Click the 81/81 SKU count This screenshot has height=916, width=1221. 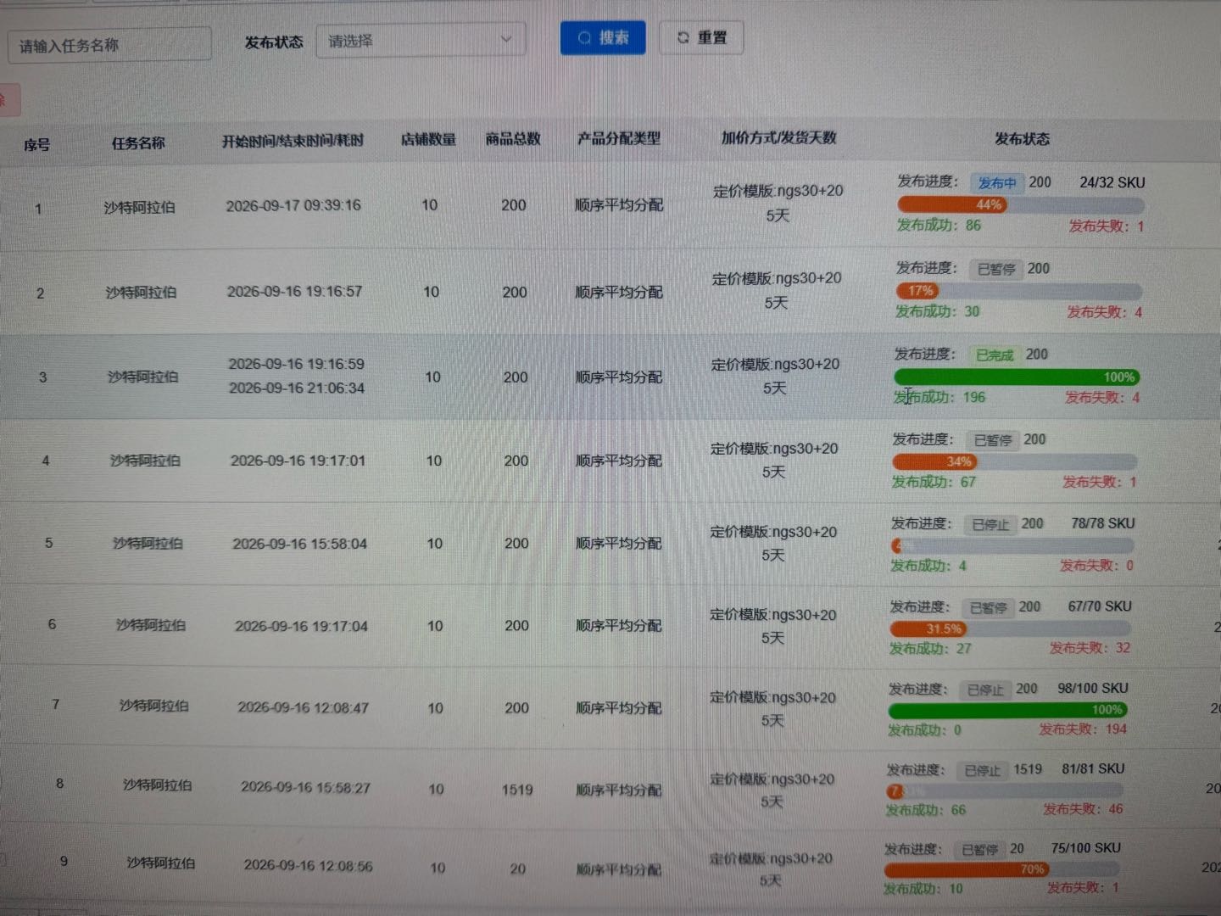(x=1093, y=768)
